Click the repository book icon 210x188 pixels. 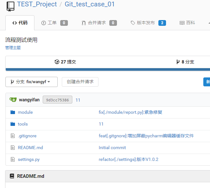click(11, 7)
